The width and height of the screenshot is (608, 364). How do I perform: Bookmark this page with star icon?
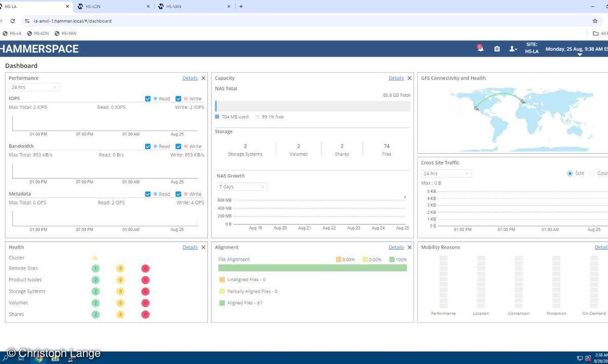pyautogui.click(x=595, y=21)
